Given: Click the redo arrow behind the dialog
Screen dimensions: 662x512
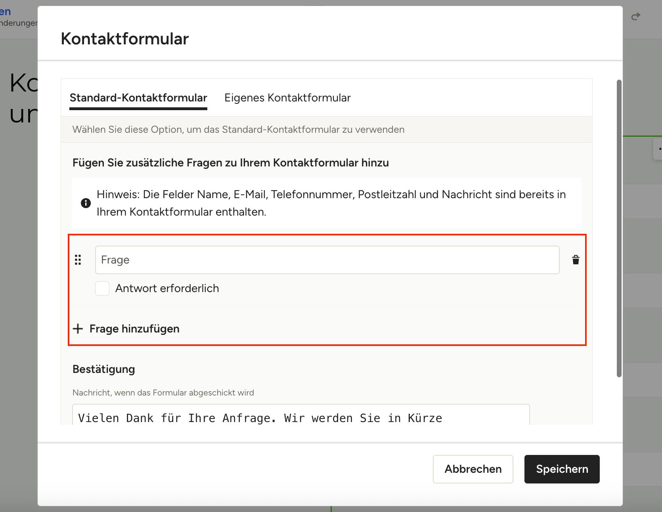Looking at the screenshot, I should point(636,16).
